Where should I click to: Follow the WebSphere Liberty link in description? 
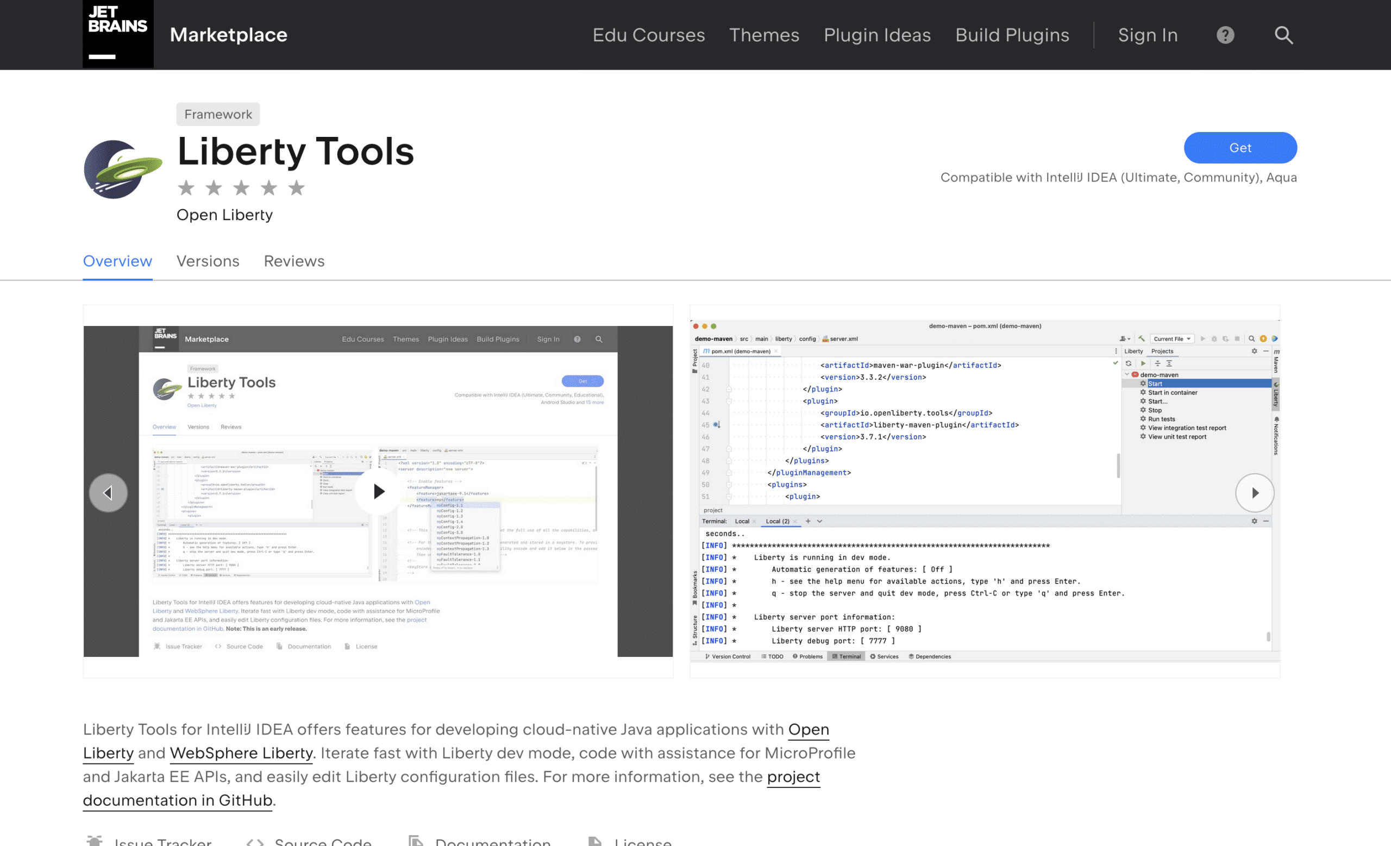(241, 754)
